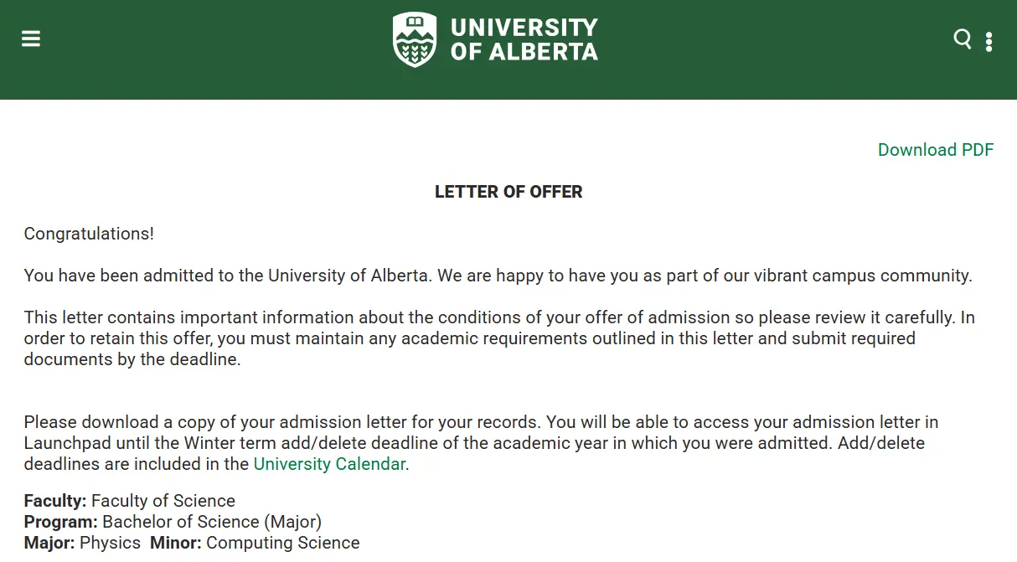Click the LETTER OF OFFER heading

click(508, 192)
